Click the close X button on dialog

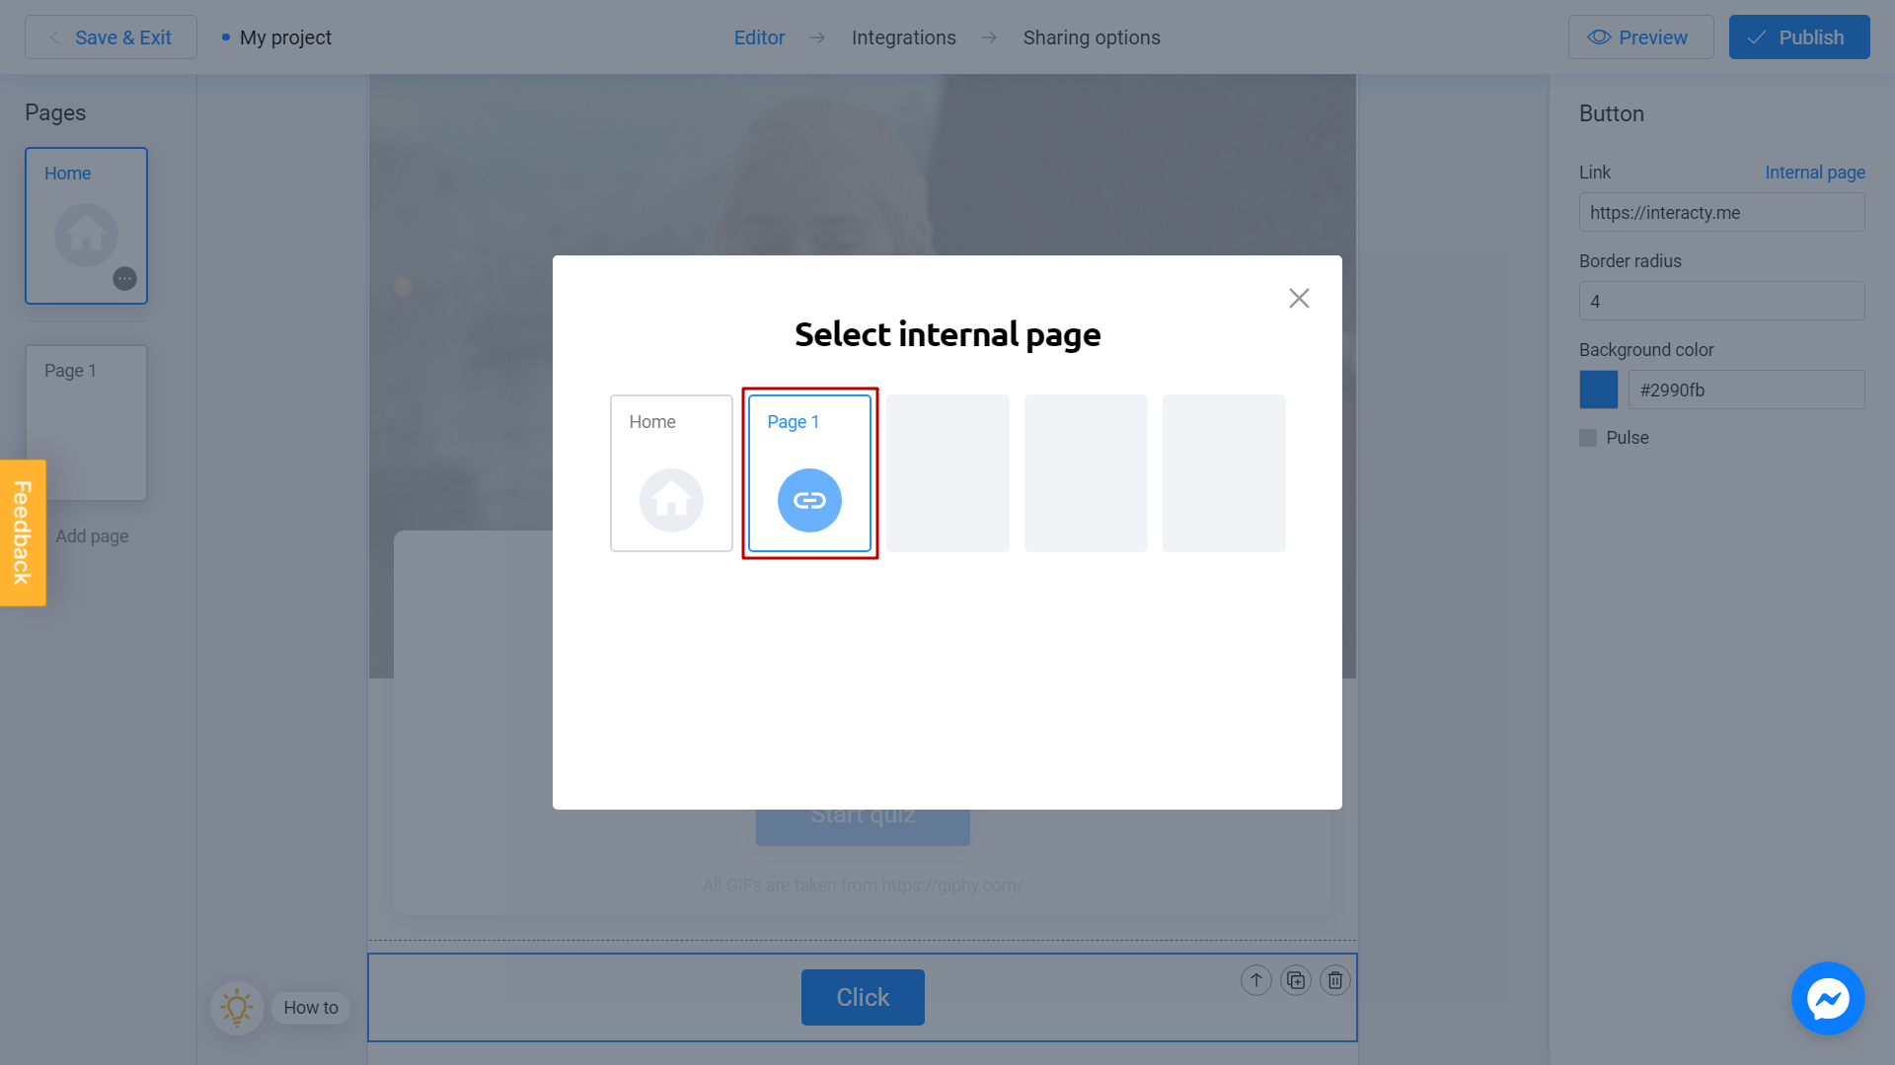click(x=1298, y=298)
